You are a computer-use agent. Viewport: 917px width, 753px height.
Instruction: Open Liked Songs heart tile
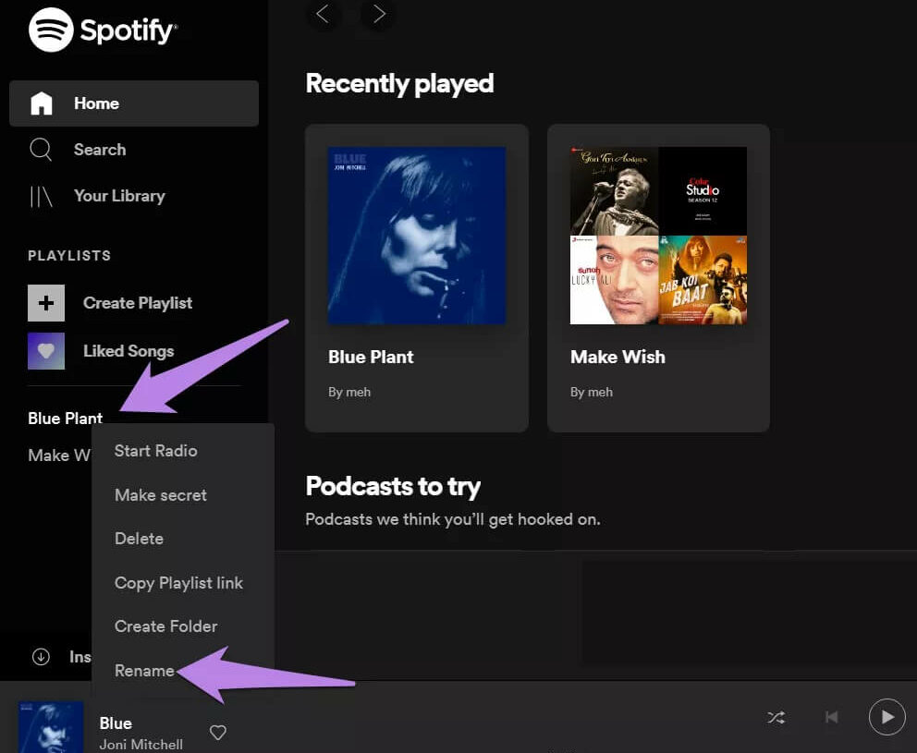[46, 351]
